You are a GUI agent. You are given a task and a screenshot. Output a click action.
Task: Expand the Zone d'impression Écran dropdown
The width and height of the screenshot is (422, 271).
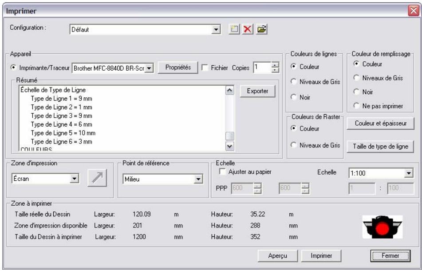75,178
